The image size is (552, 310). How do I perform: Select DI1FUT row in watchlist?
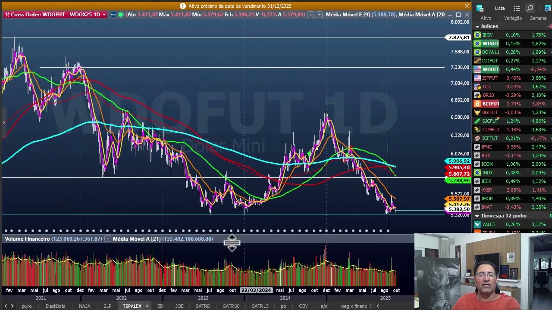[512, 61]
